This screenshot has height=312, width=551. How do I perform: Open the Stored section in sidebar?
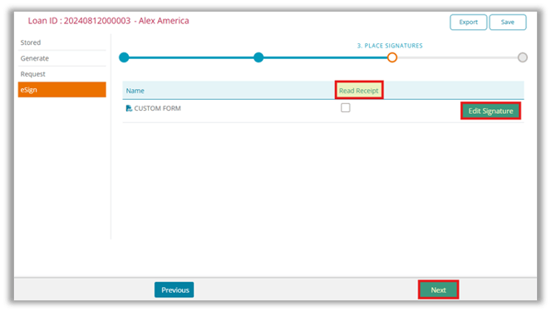[61, 42]
